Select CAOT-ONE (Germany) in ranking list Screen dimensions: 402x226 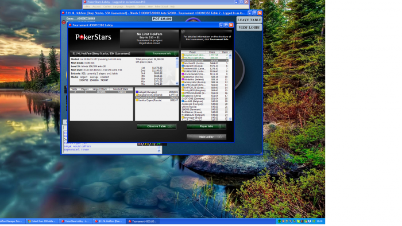[x=205, y=99]
